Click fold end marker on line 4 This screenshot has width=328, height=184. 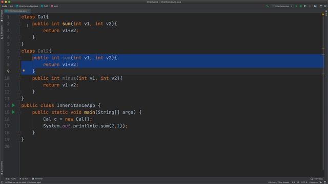pyautogui.click(x=19, y=37)
